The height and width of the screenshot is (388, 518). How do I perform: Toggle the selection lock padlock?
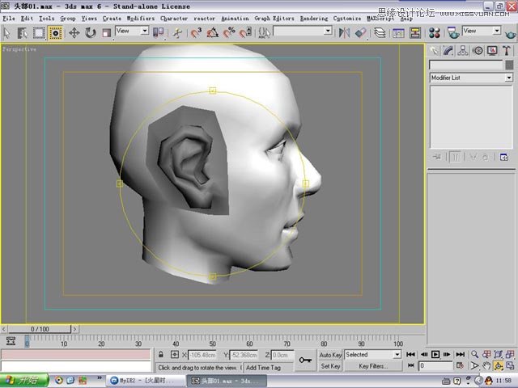[160, 355]
